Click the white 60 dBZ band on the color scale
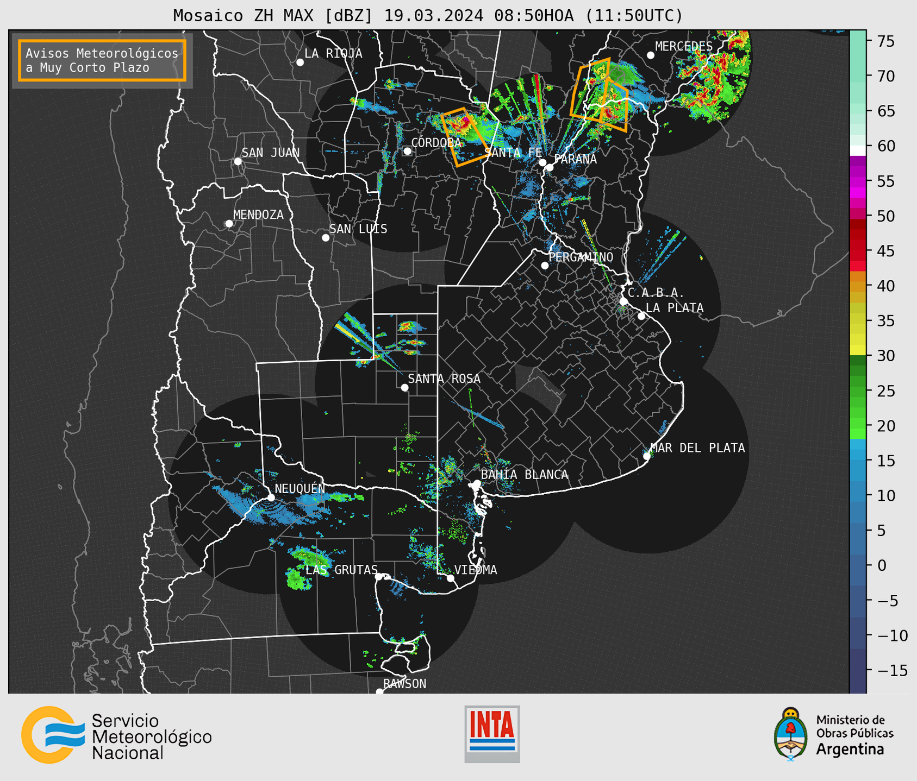Viewport: 917px width, 781px height. (x=858, y=150)
